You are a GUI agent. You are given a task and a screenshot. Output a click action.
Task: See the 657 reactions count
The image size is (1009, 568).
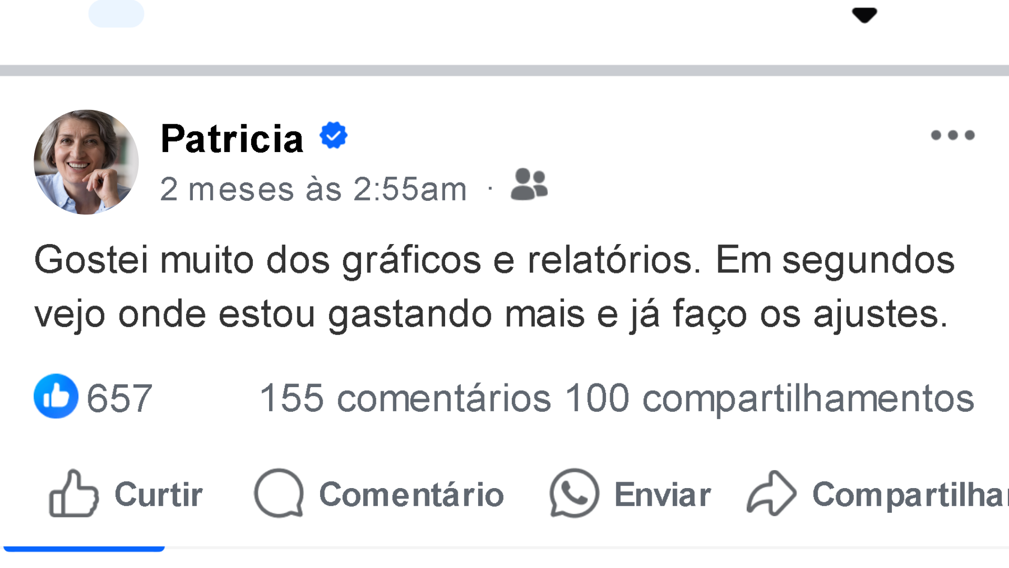click(119, 398)
